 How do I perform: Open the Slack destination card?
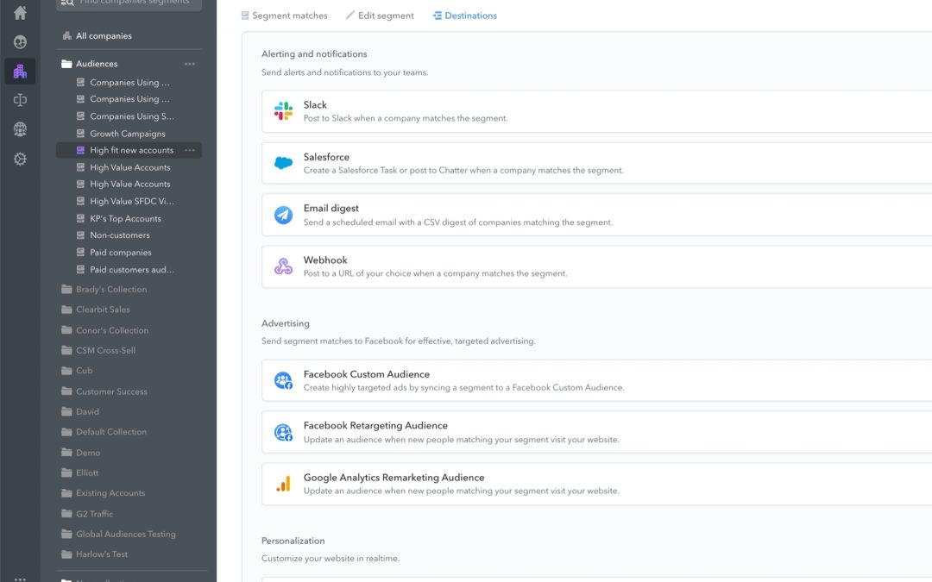coord(597,111)
